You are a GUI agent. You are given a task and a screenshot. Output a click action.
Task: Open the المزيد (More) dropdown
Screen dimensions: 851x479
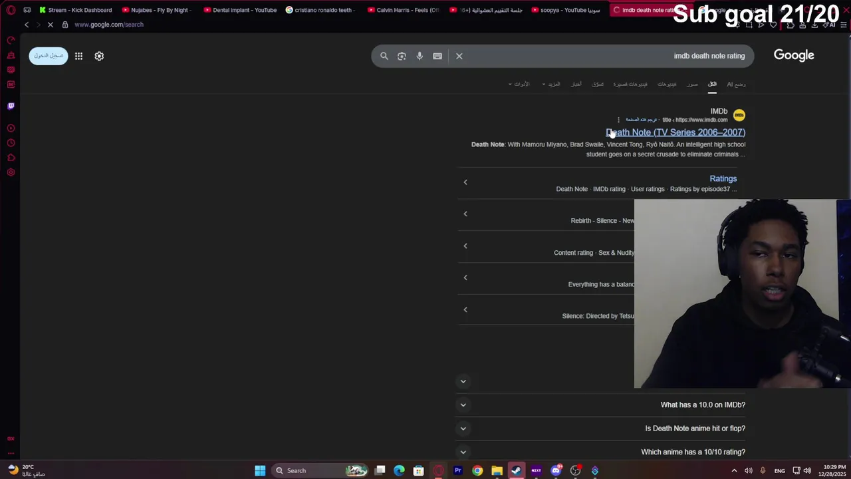pos(551,84)
